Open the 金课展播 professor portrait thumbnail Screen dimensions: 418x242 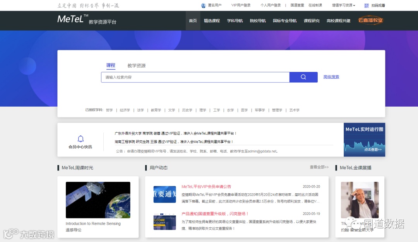pyautogui.click(x=360, y=200)
